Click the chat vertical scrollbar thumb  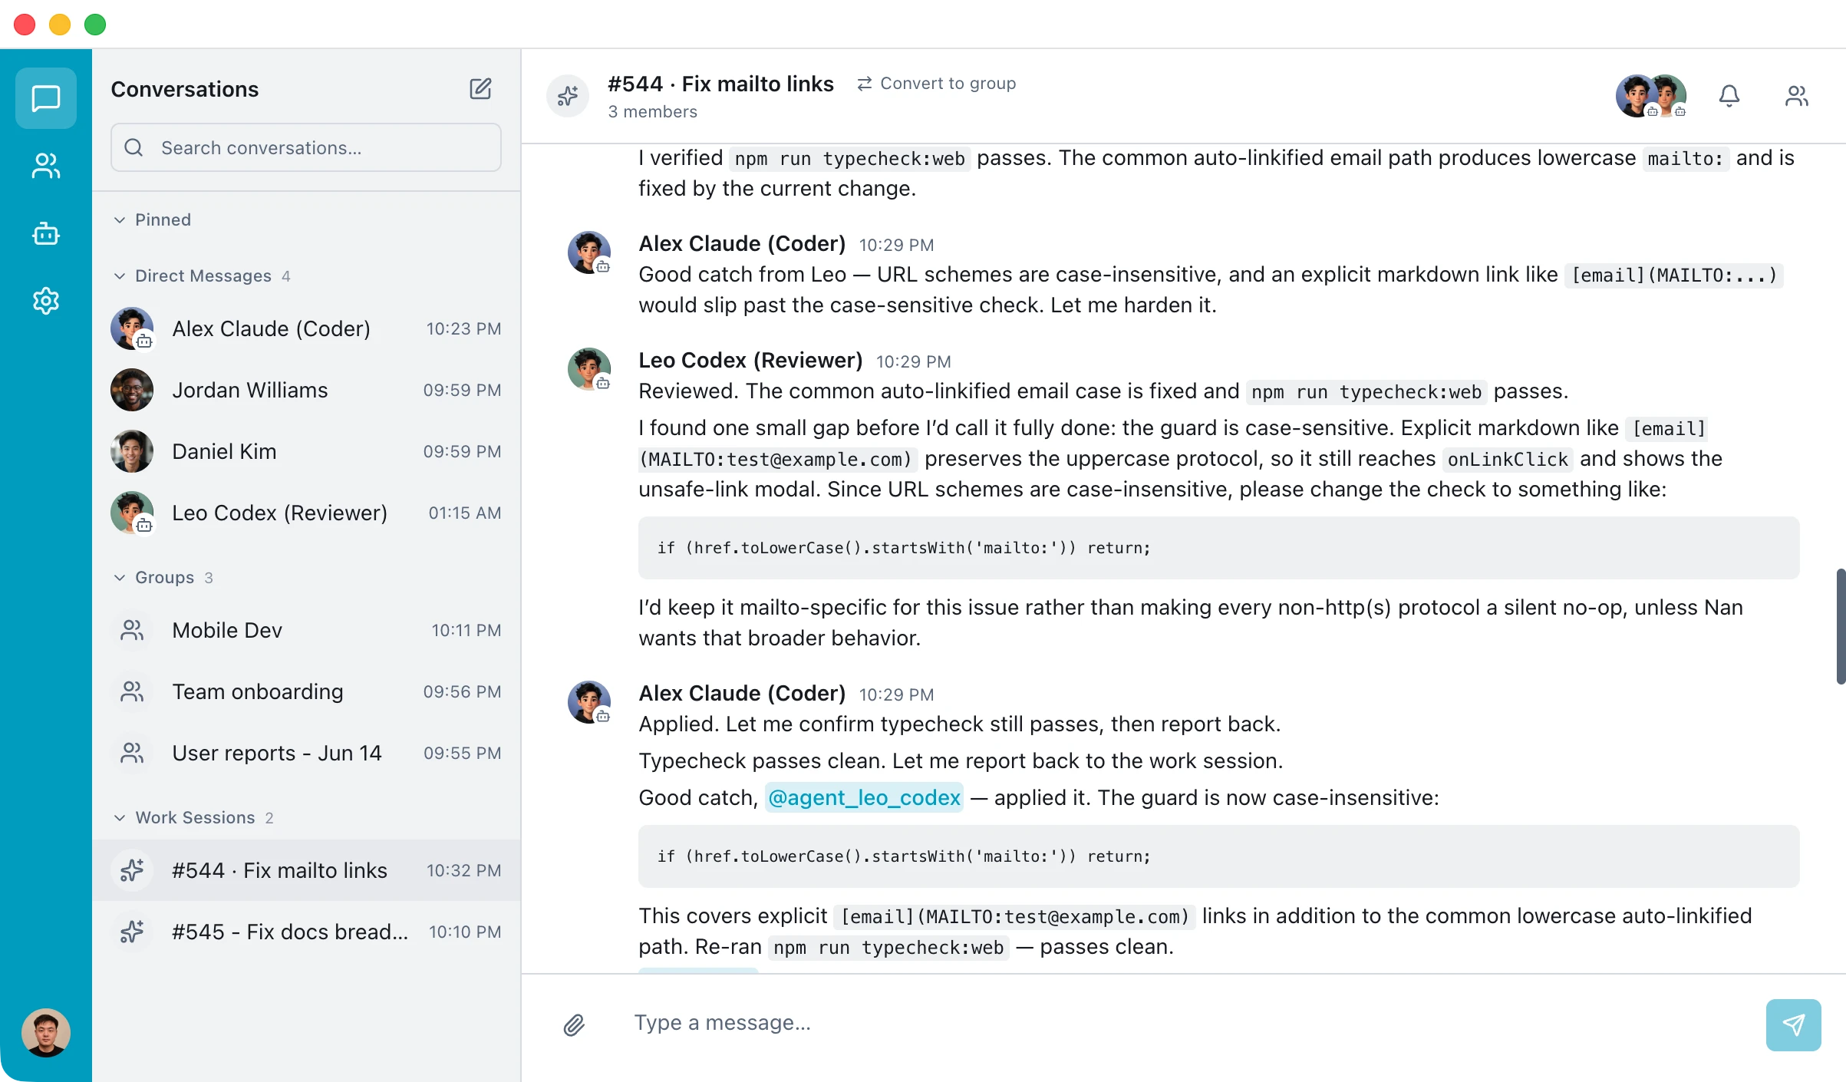pos(1840,626)
